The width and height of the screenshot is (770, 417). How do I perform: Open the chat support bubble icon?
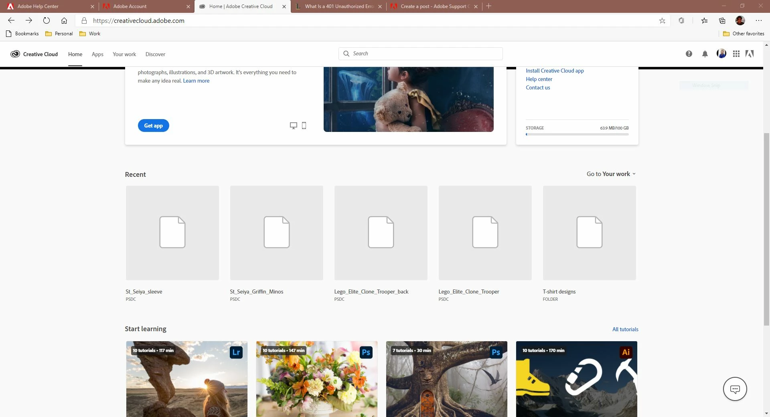click(735, 389)
